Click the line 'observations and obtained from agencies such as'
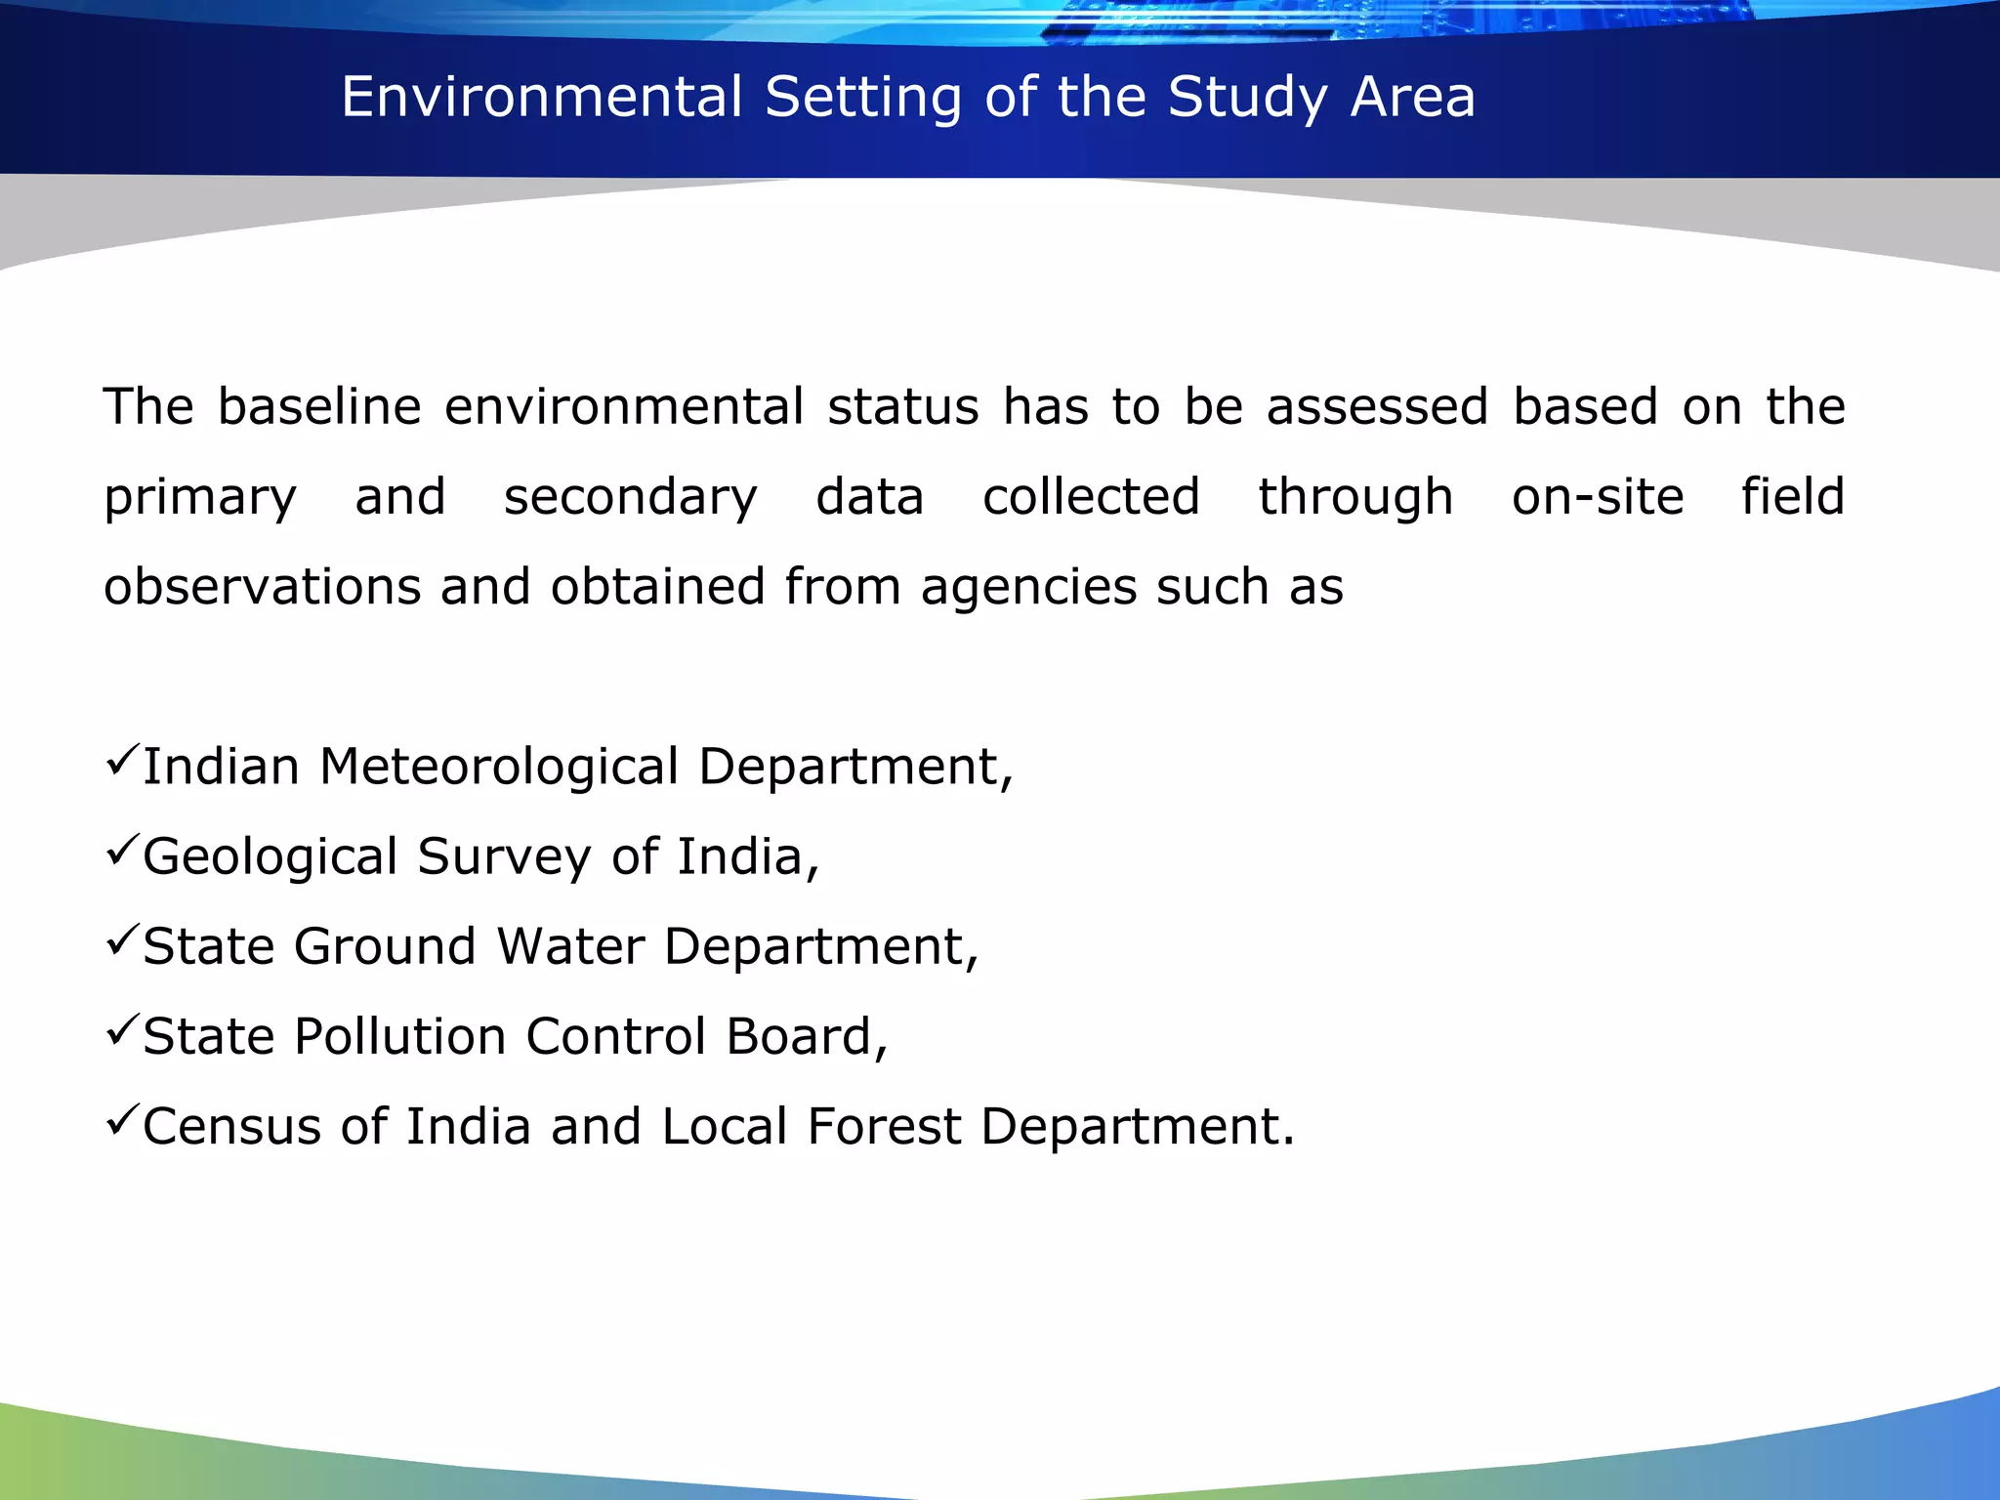The width and height of the screenshot is (2000, 1500). coord(724,587)
